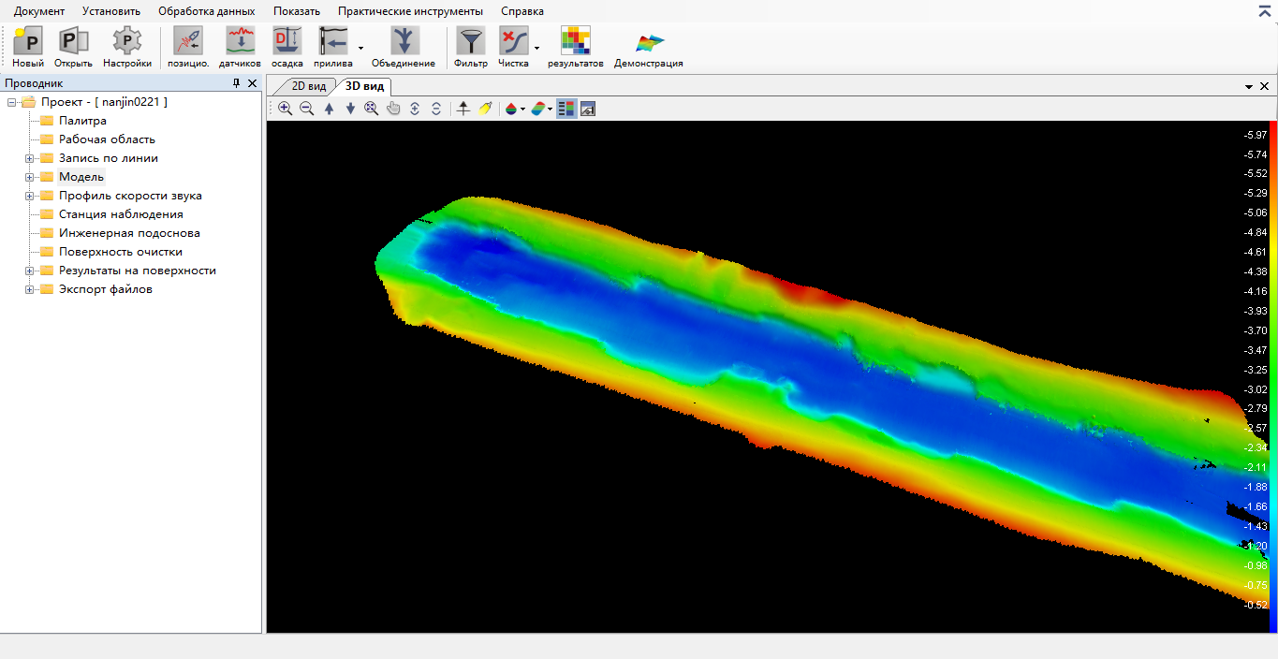Click the zoom to fit icon
The height and width of the screenshot is (659, 1278).
pos(372,109)
